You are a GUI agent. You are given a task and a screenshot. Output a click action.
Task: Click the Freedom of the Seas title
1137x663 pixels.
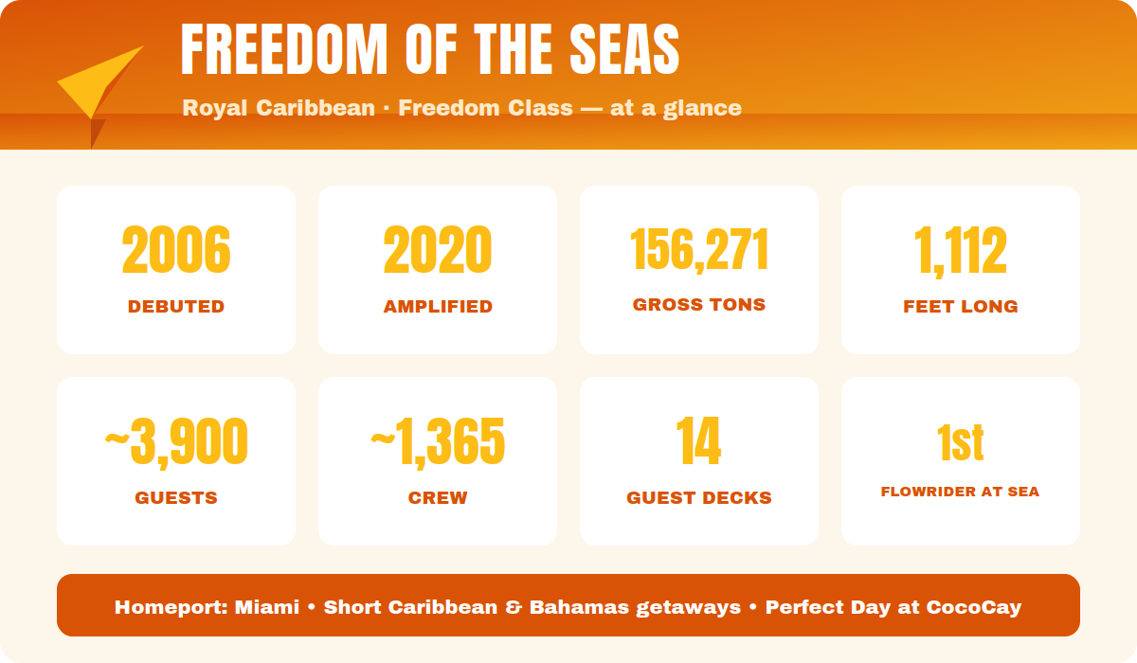430,49
